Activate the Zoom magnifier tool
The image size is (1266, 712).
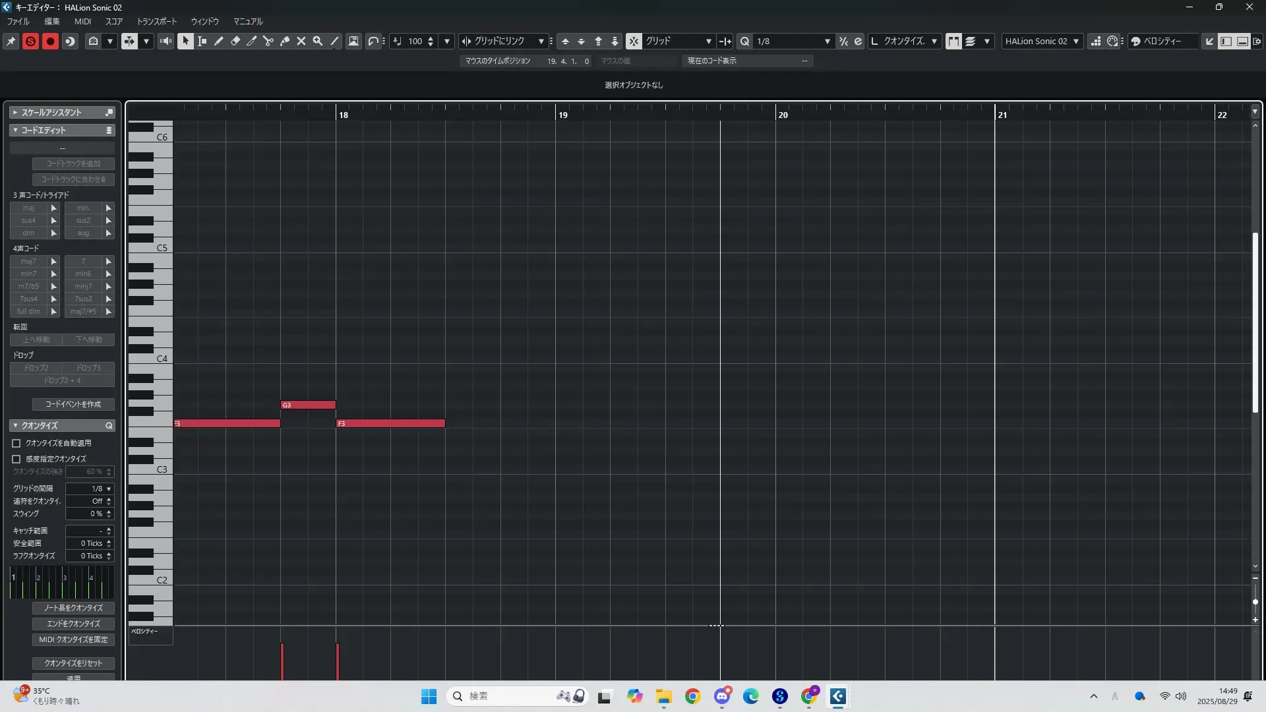(318, 41)
